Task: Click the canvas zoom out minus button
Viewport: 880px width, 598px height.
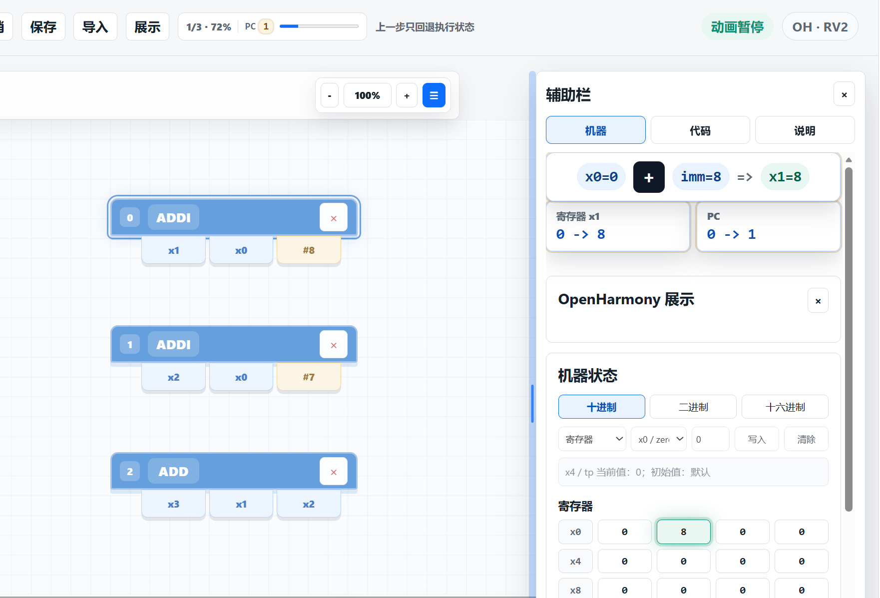Action: tap(329, 95)
